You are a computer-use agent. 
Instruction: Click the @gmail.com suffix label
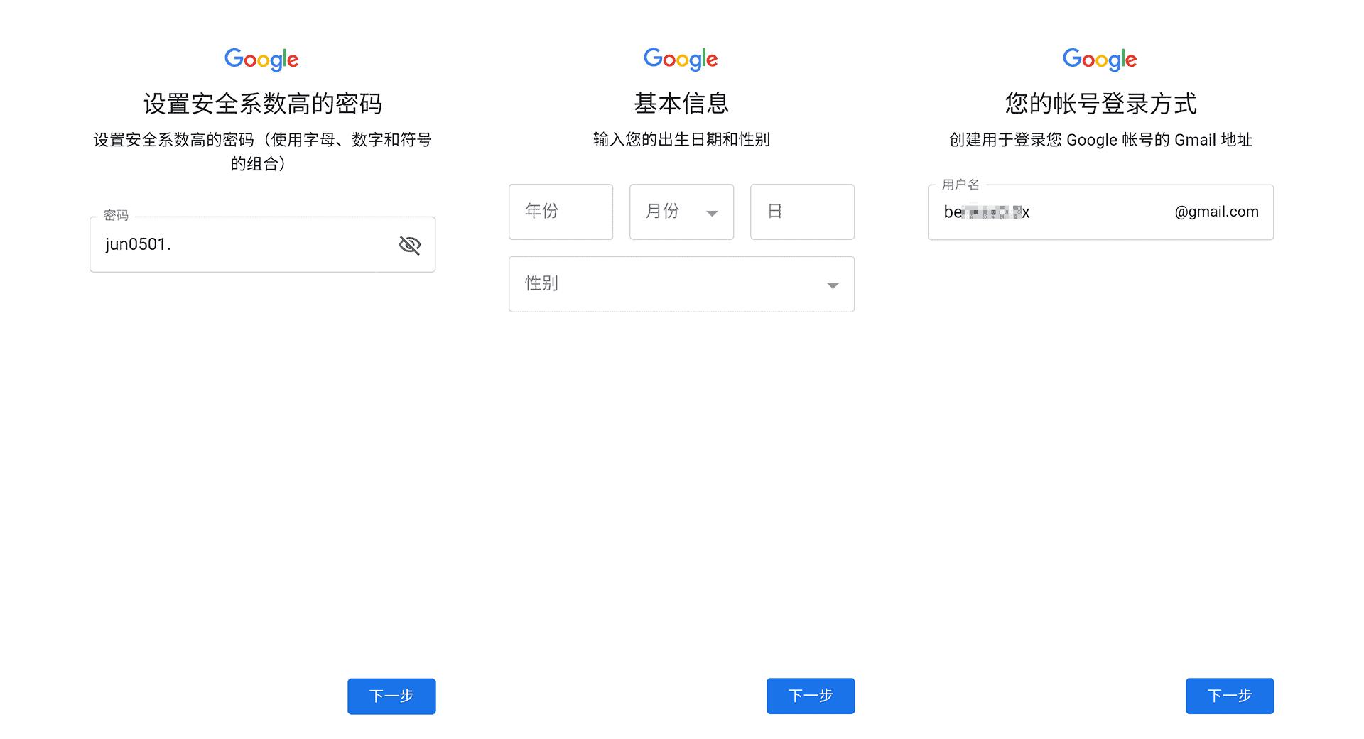click(1216, 212)
